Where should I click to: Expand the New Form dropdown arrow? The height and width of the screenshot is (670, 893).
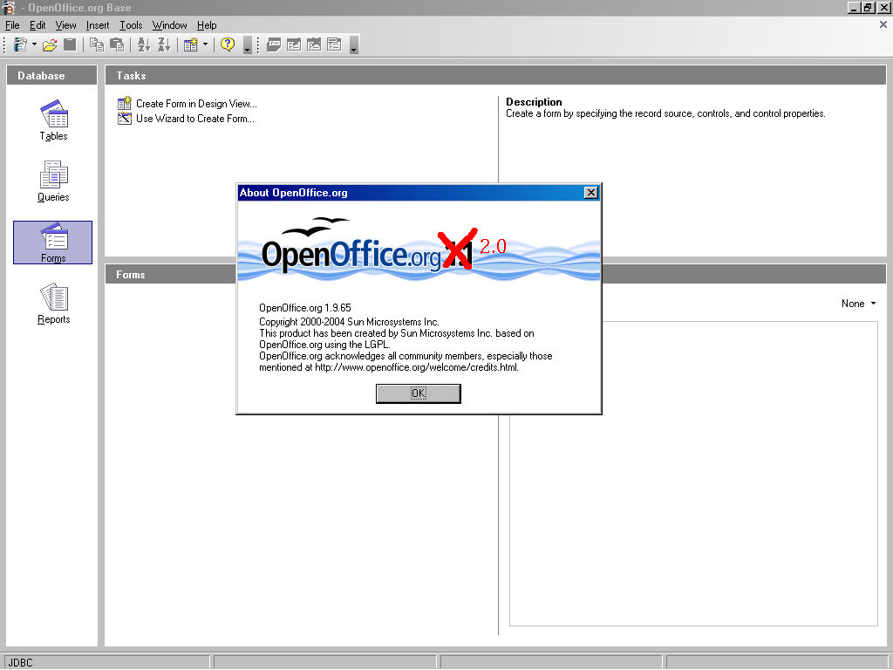[205, 44]
